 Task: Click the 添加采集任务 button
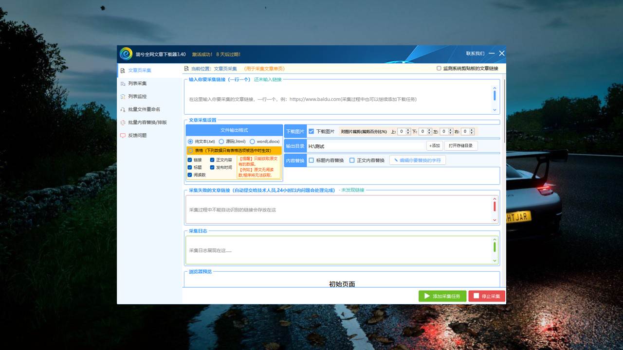[x=442, y=296]
